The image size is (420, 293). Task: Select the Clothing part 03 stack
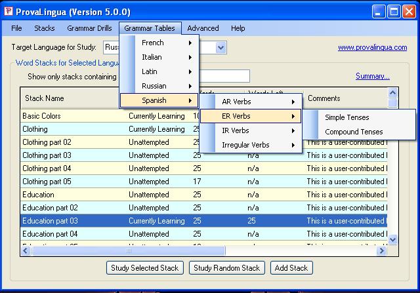(203, 155)
